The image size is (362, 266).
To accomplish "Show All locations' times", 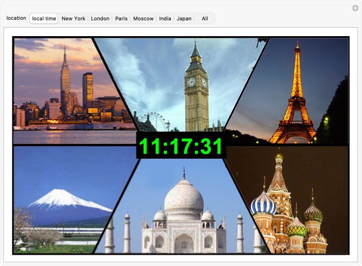I will pyautogui.click(x=205, y=19).
